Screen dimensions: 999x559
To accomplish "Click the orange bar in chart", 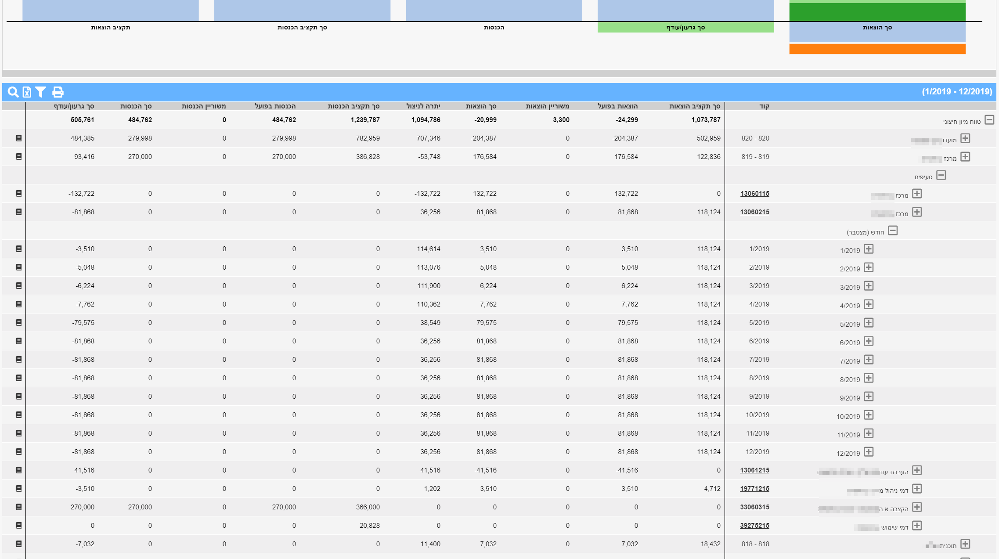I will coord(877,49).
